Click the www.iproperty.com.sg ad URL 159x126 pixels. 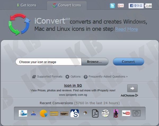(x=73, y=95)
